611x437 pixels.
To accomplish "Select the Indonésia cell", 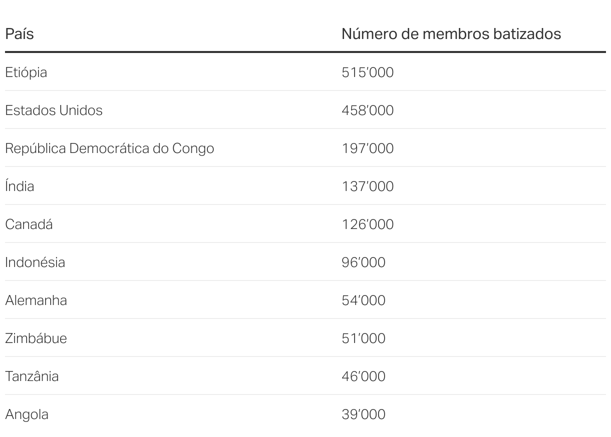I will tap(35, 262).
